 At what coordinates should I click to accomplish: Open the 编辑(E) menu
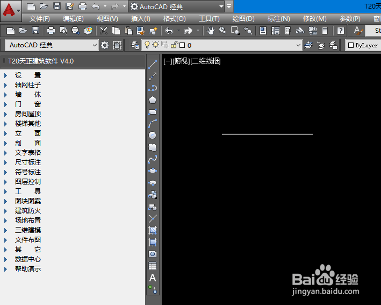point(73,19)
